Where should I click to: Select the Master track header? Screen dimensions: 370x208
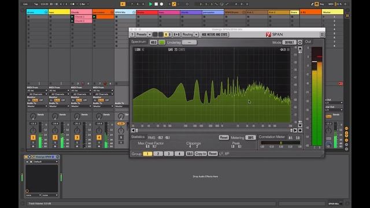(x=333, y=12)
